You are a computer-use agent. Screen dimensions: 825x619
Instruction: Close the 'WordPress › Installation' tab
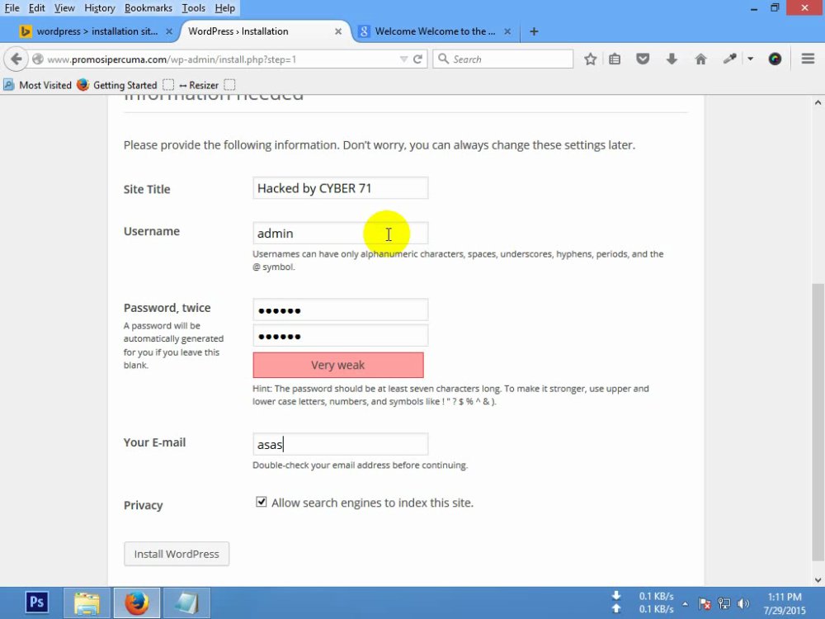pos(338,31)
